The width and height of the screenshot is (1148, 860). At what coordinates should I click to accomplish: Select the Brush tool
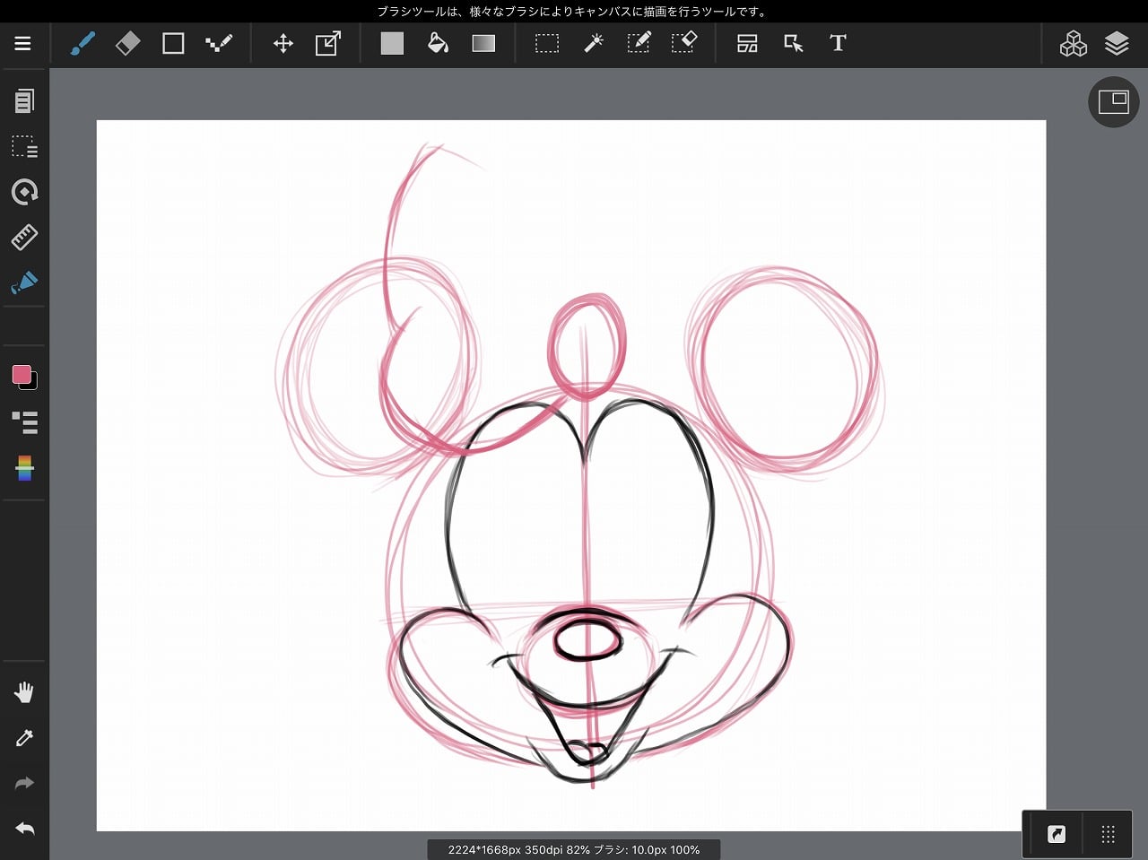coord(83,43)
